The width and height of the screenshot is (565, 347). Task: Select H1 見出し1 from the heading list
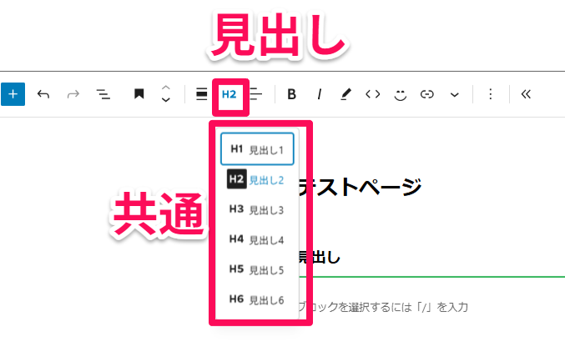click(x=257, y=149)
